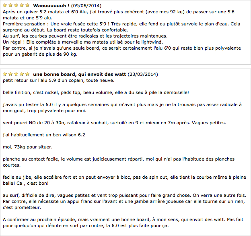This screenshot has width=251, height=236.
Task: Click the line 'moi, 73kg pour situer.'
Action: pyautogui.click(x=28, y=147)
